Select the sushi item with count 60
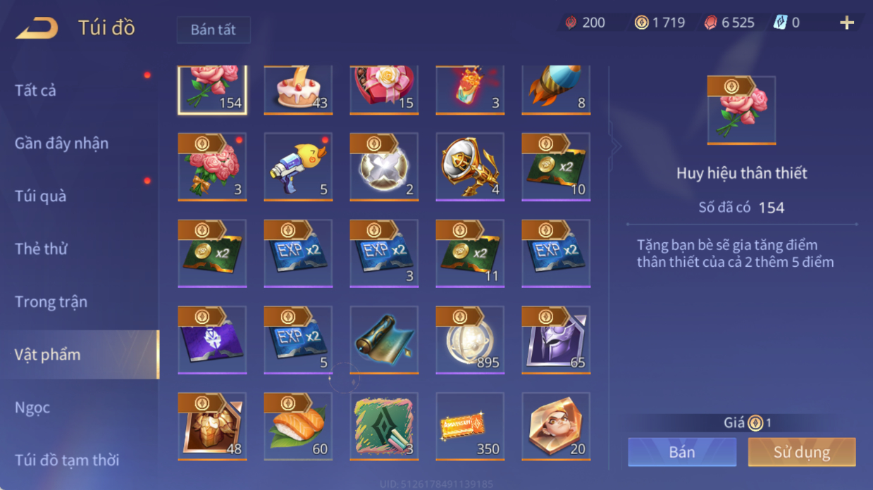The width and height of the screenshot is (873, 490). coord(298,427)
